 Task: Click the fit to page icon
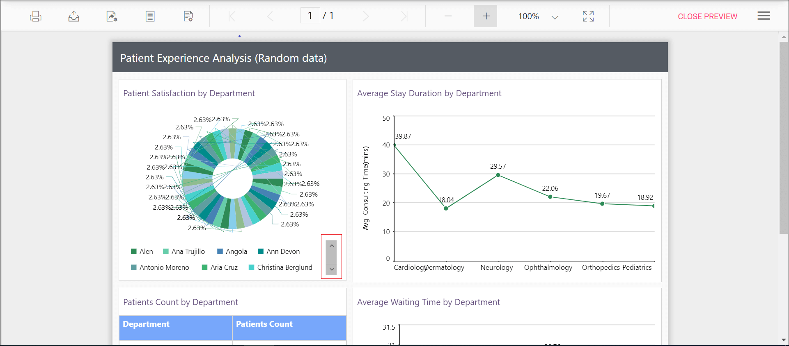pos(588,16)
